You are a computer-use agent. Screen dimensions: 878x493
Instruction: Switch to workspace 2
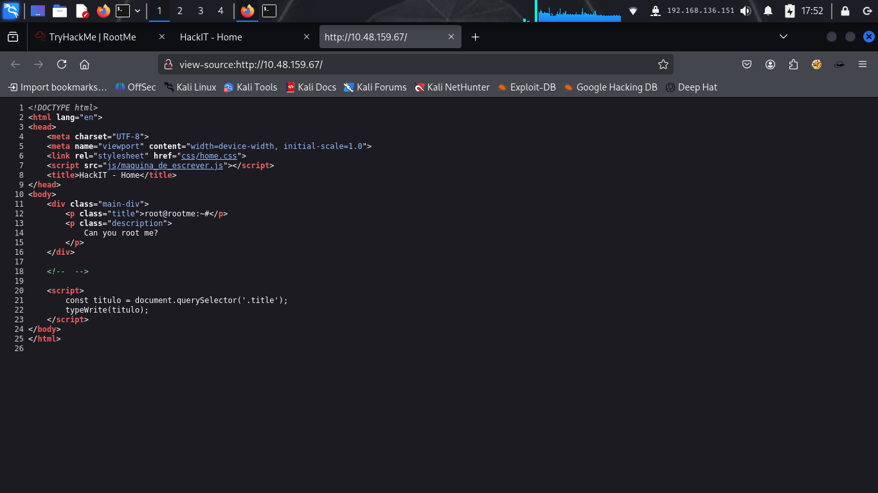[180, 11]
